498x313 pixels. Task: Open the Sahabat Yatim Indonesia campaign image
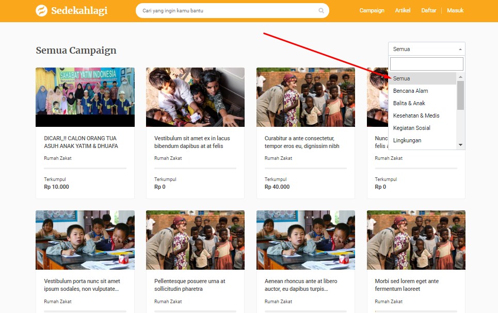click(85, 97)
